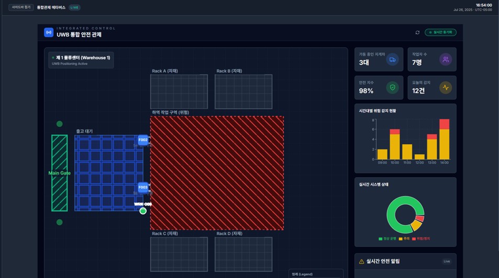Click the 14:00 bar in hazard chart

(x=444, y=140)
